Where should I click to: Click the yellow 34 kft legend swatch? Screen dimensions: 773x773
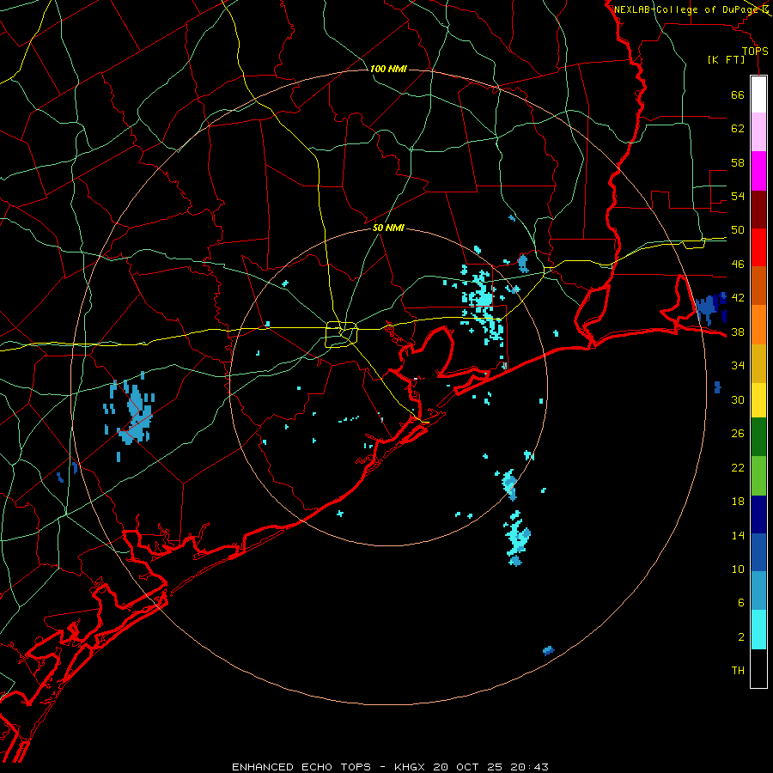(758, 399)
